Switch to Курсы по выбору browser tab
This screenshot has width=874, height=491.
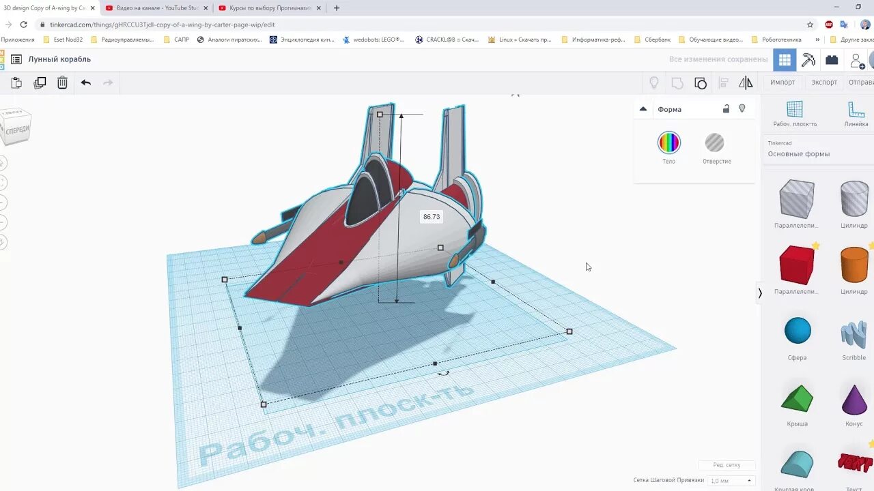click(x=270, y=8)
